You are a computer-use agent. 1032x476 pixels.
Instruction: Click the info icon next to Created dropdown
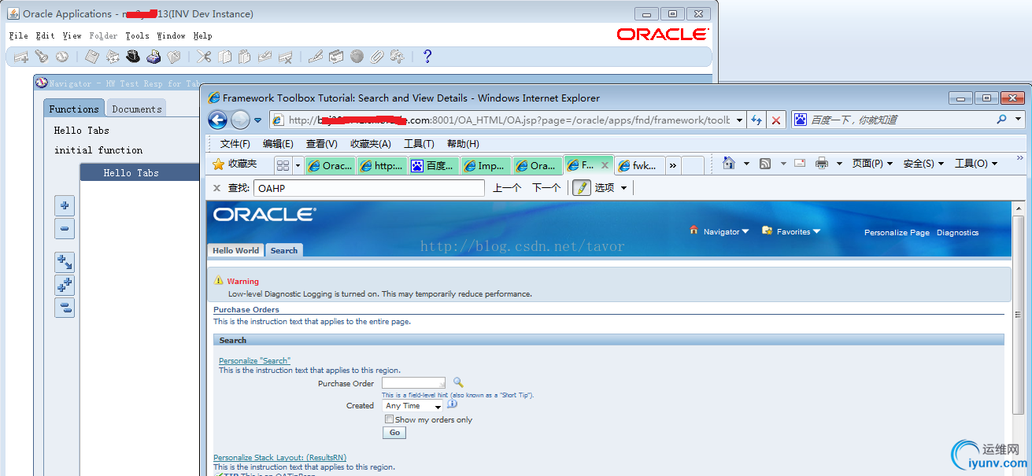[452, 404]
